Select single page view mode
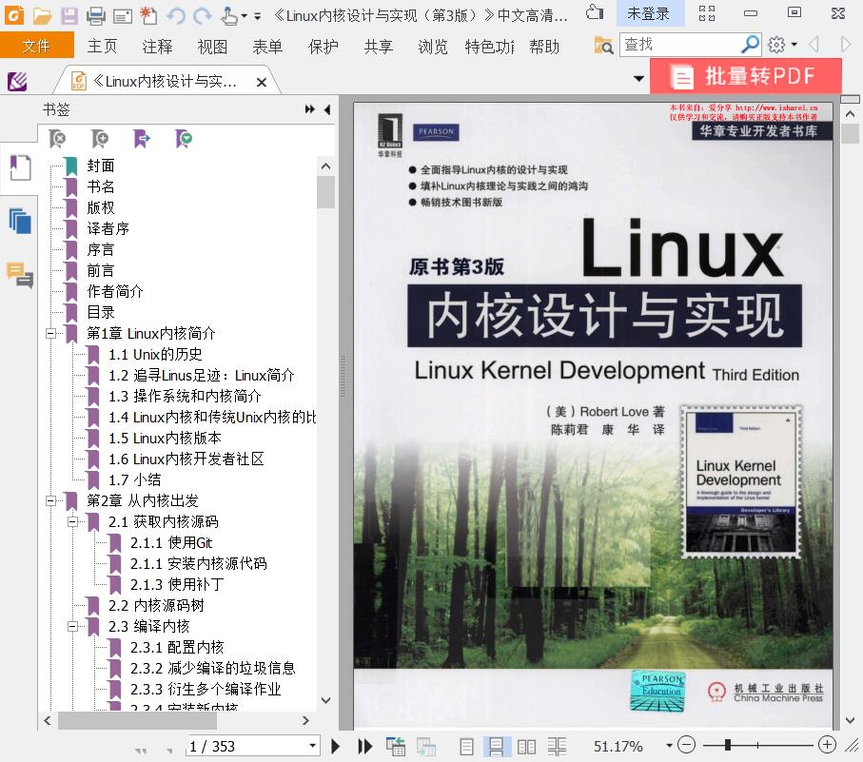 click(466, 747)
